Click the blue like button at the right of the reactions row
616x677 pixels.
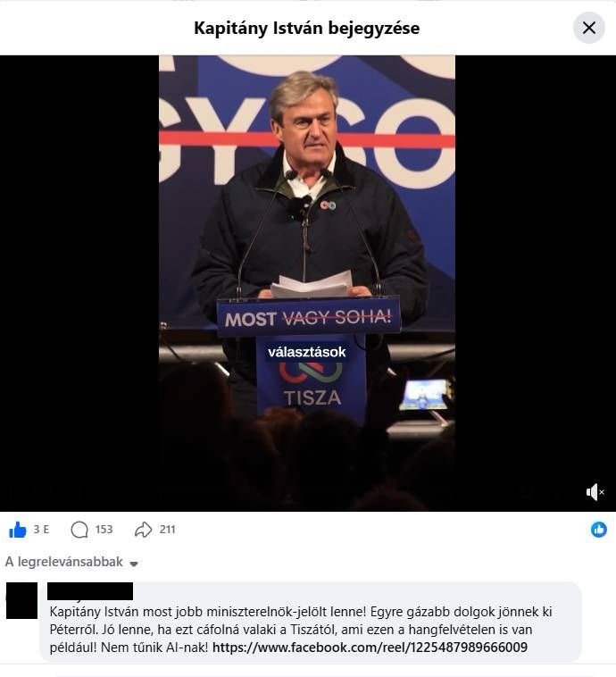pos(599,530)
